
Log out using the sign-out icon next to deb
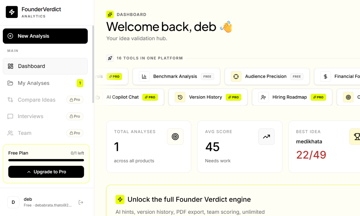(81, 202)
